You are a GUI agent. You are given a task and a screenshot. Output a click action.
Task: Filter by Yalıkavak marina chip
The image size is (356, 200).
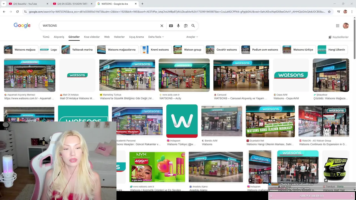point(78,50)
